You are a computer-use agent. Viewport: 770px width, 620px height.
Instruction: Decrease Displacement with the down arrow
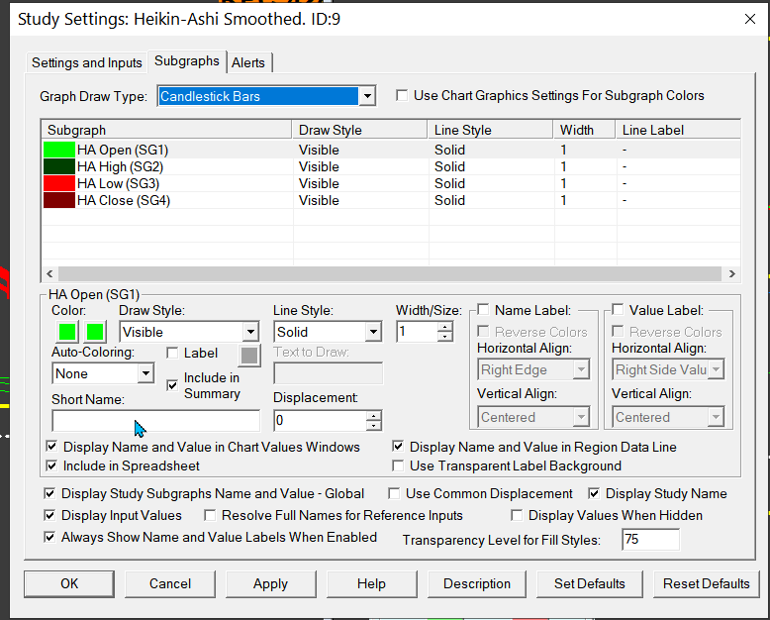click(x=373, y=426)
